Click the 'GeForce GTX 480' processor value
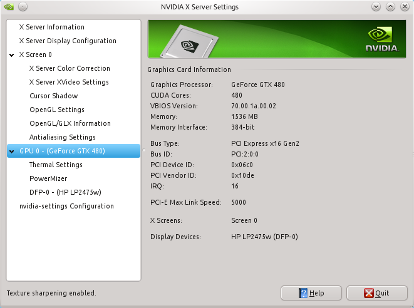Image resolution: width=414 pixels, height=308 pixels. [258, 85]
